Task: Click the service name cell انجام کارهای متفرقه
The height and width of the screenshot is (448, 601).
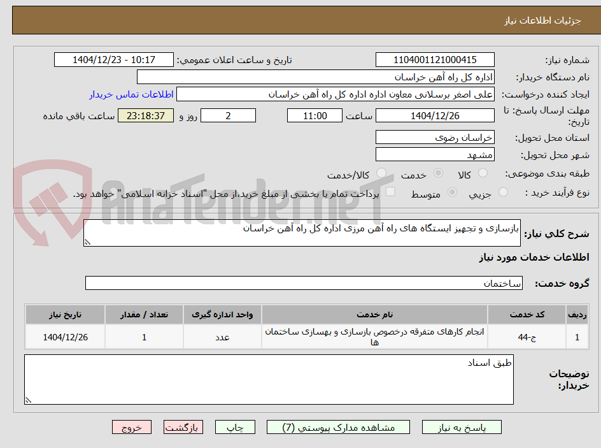Action: pos(374,336)
